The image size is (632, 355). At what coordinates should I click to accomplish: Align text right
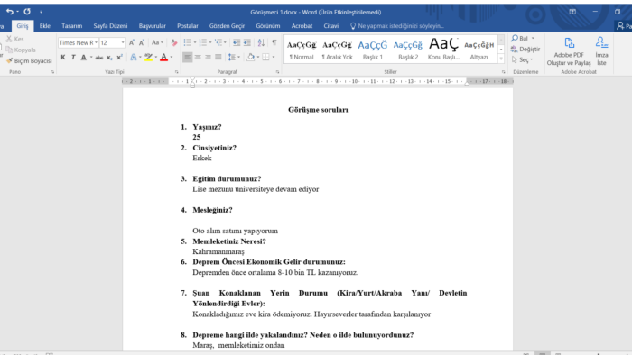pos(208,58)
